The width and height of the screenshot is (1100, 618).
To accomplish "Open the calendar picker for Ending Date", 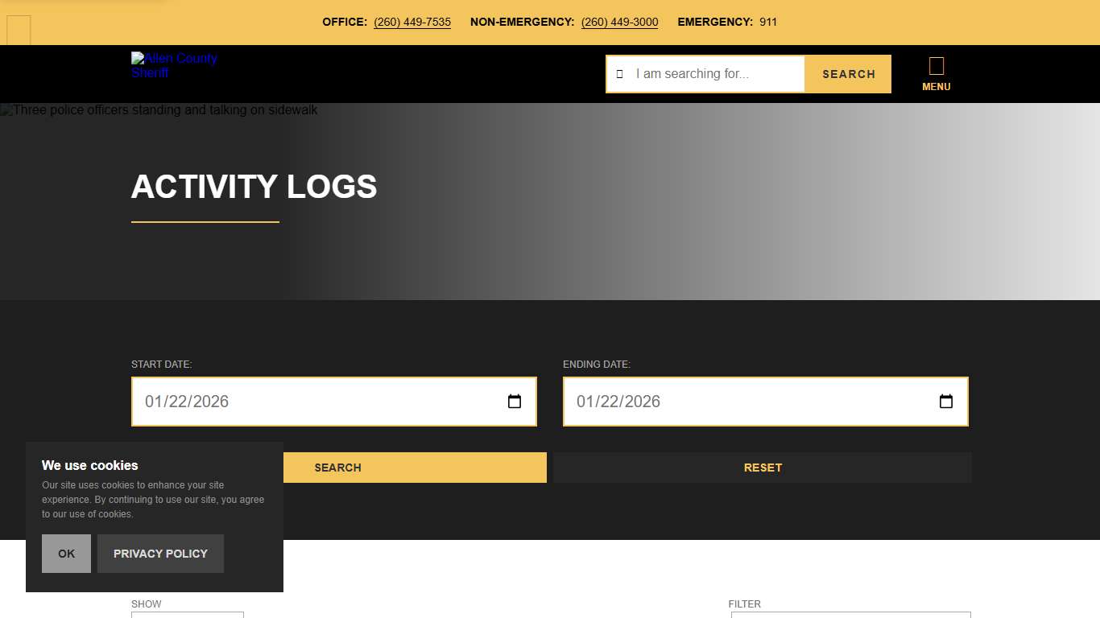I will pyautogui.click(x=945, y=401).
